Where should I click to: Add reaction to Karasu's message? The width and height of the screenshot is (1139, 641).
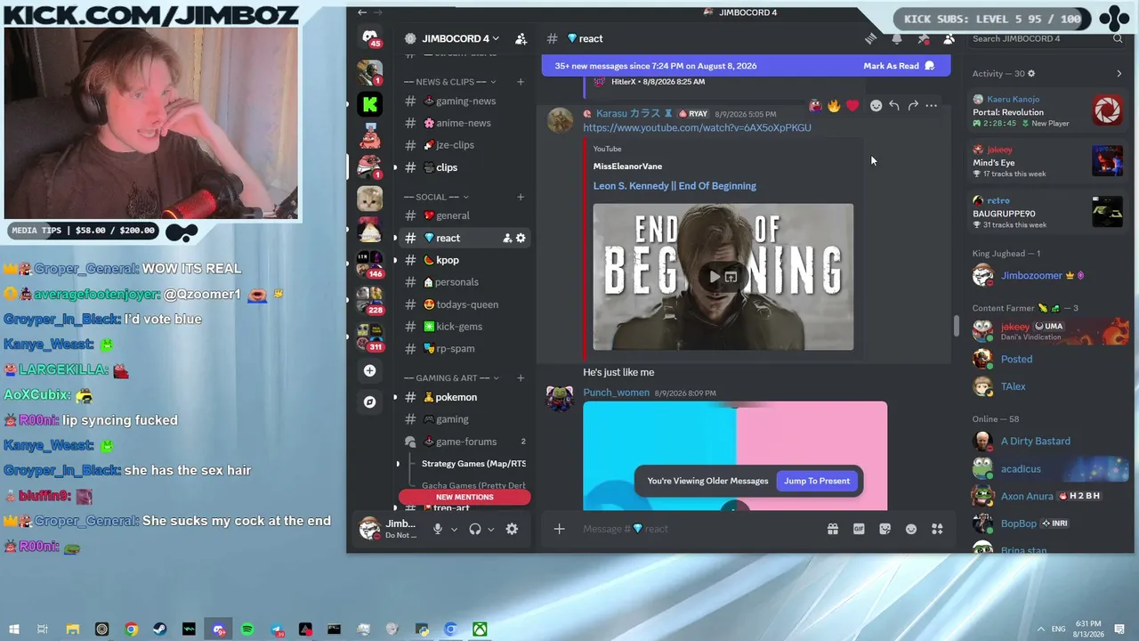(x=876, y=106)
